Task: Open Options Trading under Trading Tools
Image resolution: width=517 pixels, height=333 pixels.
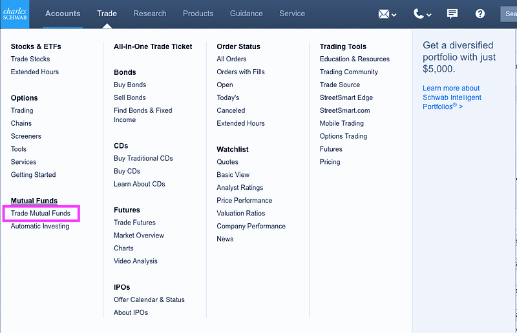Action: (x=343, y=136)
